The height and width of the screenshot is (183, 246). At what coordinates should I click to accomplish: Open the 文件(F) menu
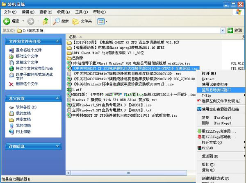tap(10, 12)
